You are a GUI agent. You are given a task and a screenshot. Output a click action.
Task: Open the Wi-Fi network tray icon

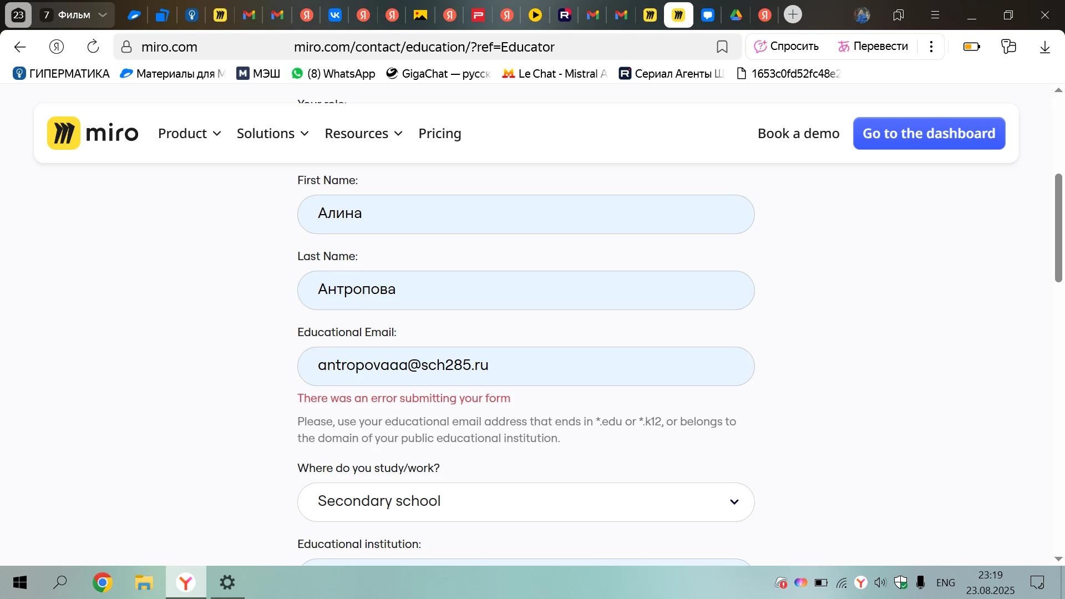(841, 583)
